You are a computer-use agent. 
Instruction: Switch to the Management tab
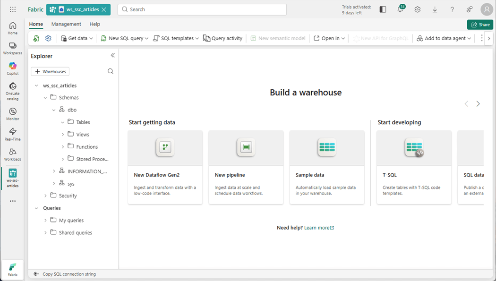(66, 24)
